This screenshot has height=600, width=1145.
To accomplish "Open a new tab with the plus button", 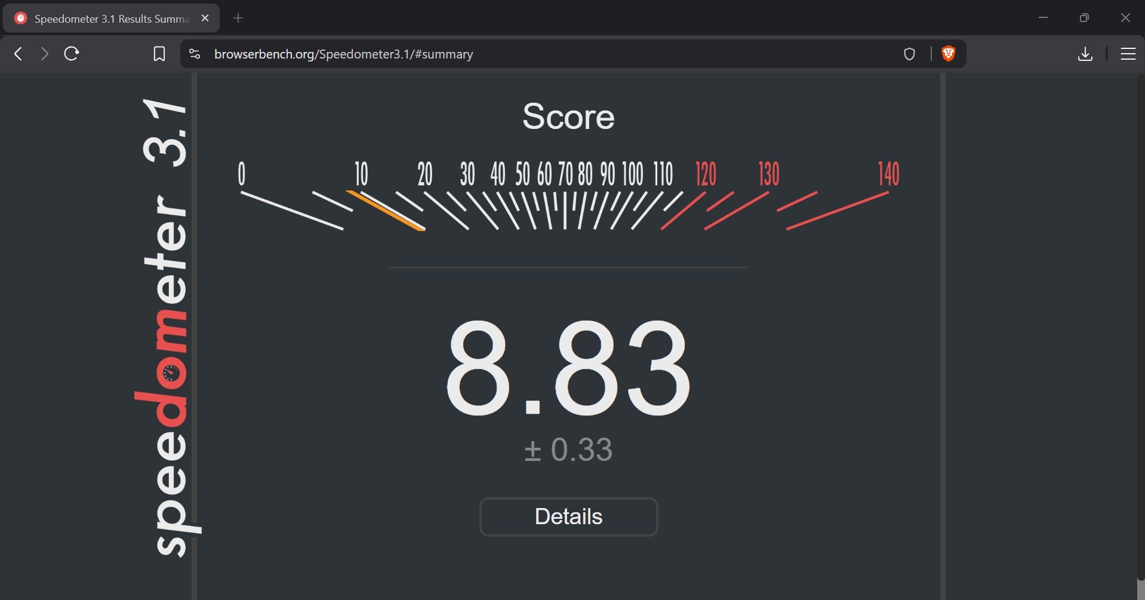I will 238,18.
